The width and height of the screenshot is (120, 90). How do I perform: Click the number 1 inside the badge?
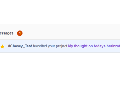click(20, 33)
